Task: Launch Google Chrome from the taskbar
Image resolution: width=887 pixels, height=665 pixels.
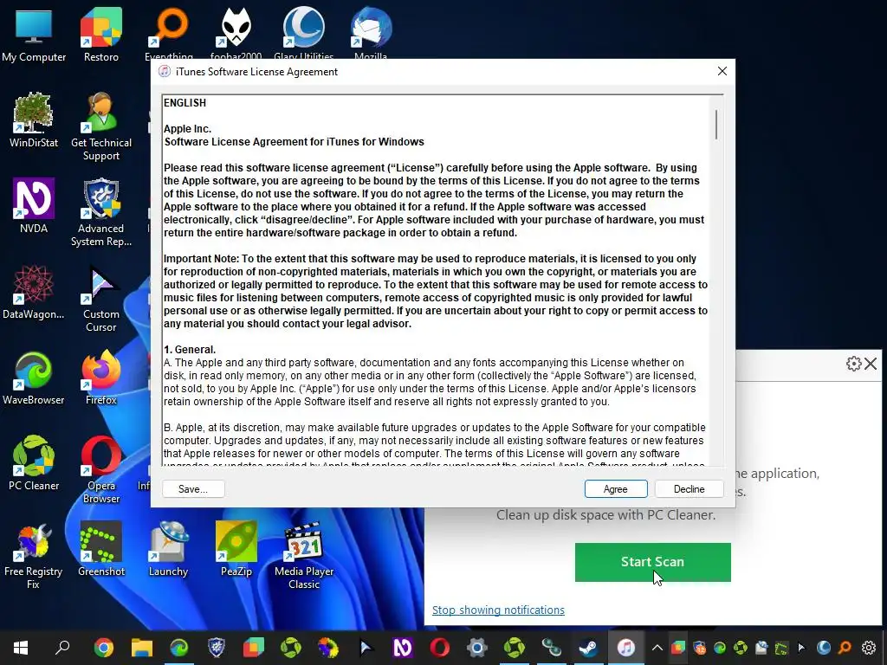Action: click(x=104, y=648)
